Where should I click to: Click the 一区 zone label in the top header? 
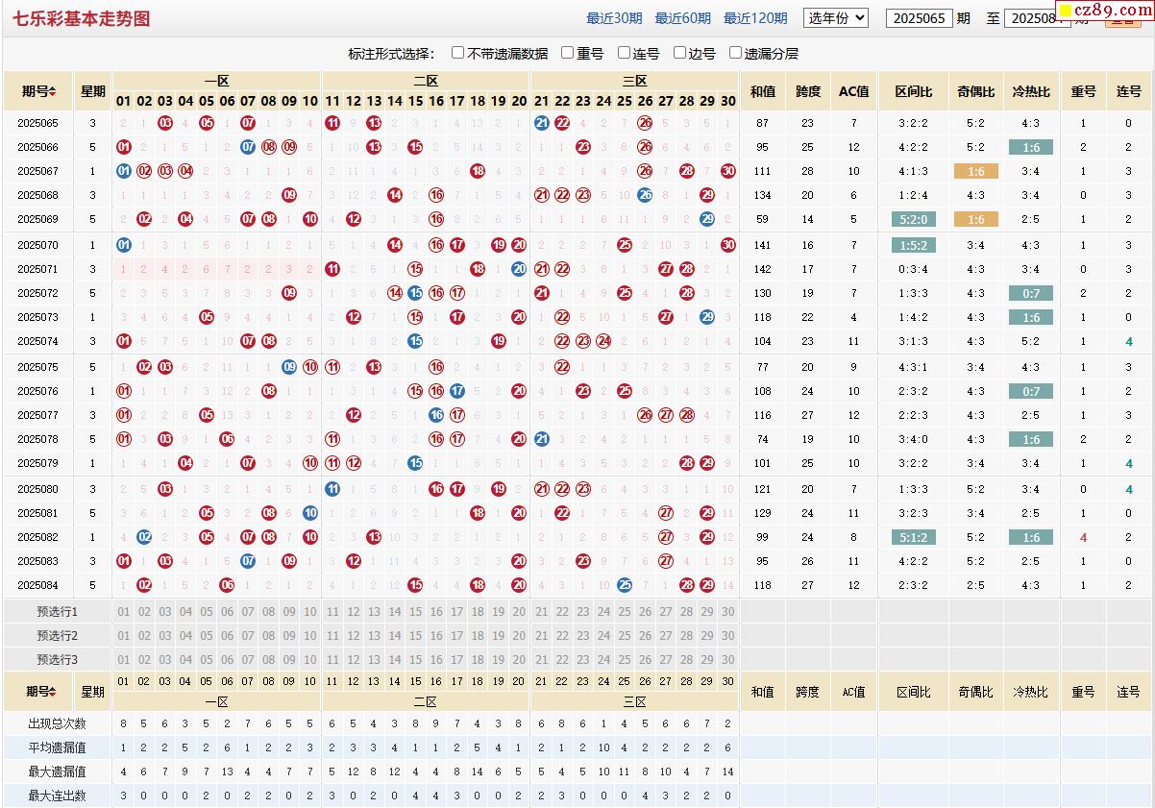pos(217,82)
